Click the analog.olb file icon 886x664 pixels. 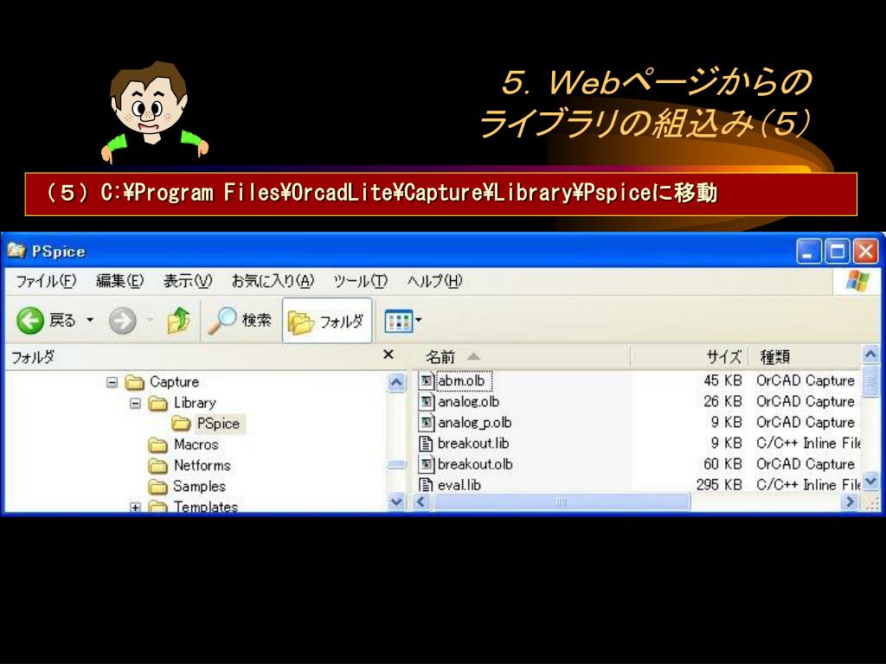point(426,401)
